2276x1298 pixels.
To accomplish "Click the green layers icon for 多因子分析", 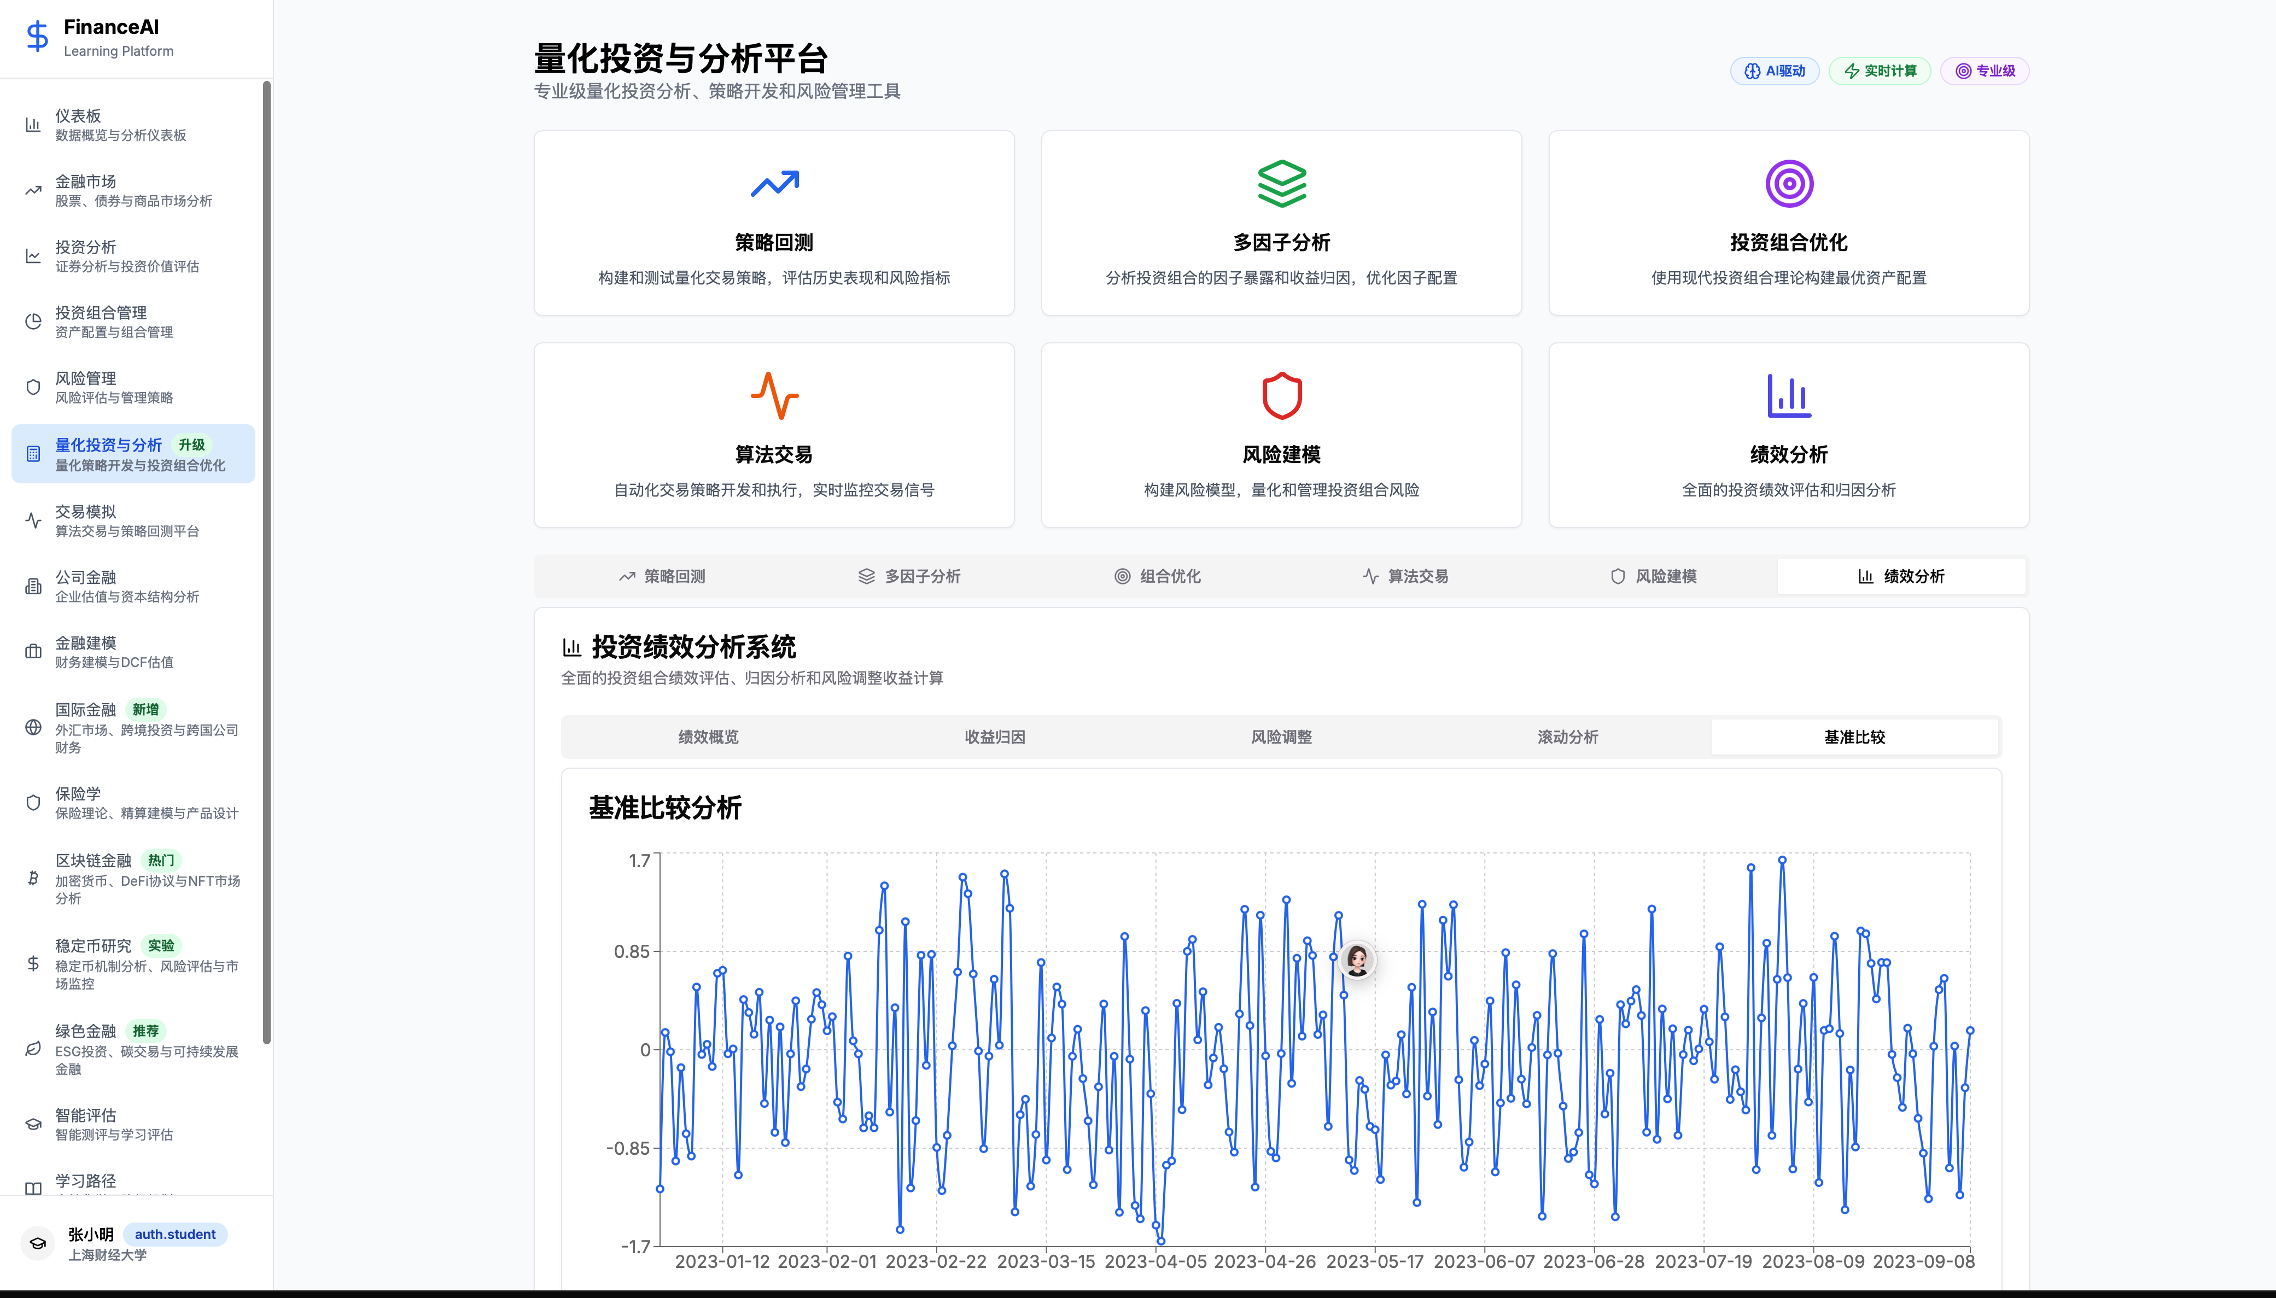I will point(1281,184).
